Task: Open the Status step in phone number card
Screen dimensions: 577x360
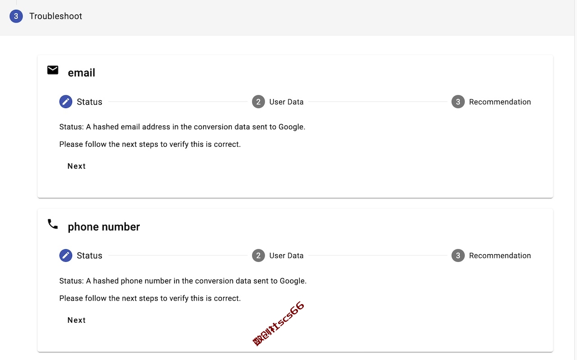Action: coord(89,256)
